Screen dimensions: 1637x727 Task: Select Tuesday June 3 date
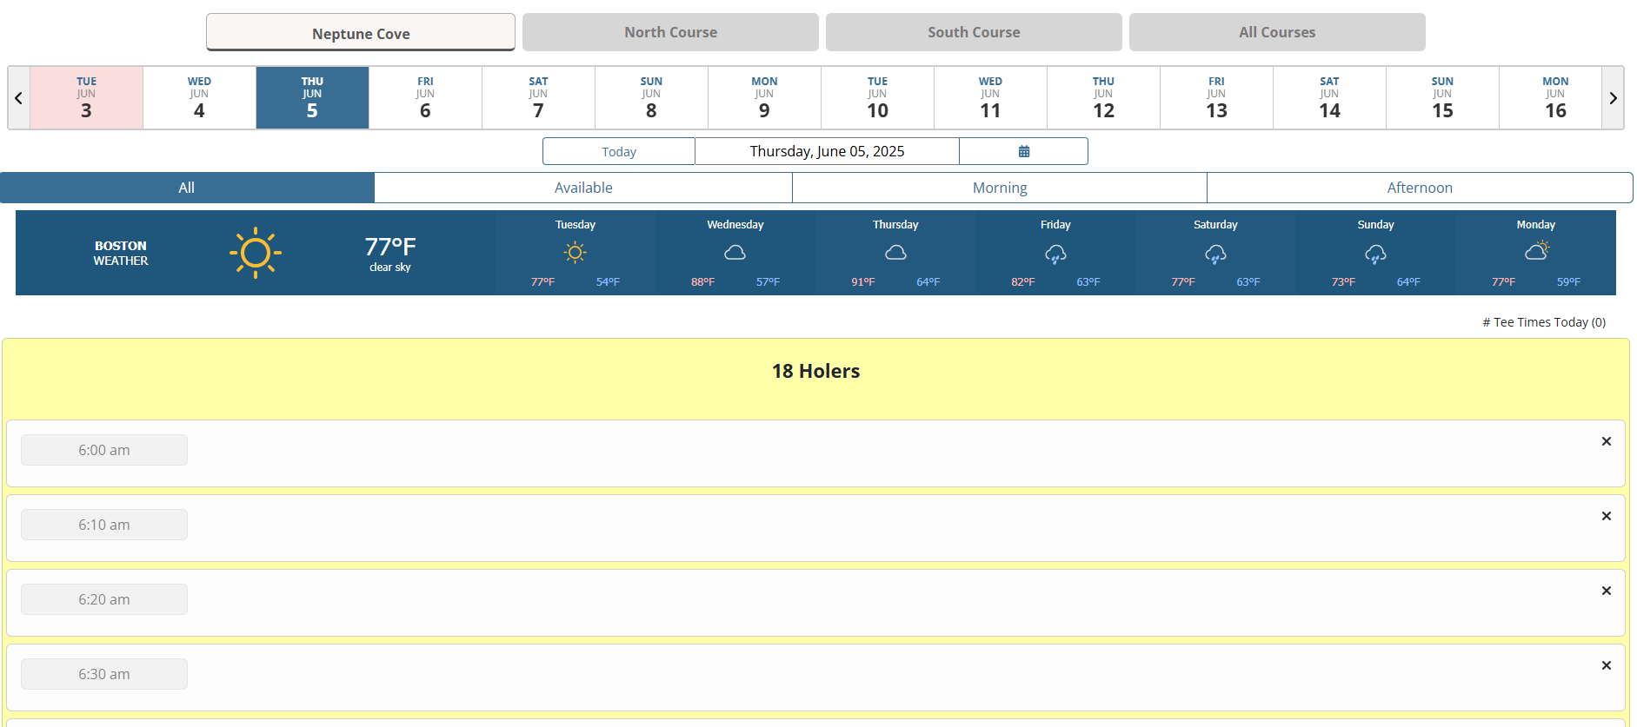click(x=86, y=98)
